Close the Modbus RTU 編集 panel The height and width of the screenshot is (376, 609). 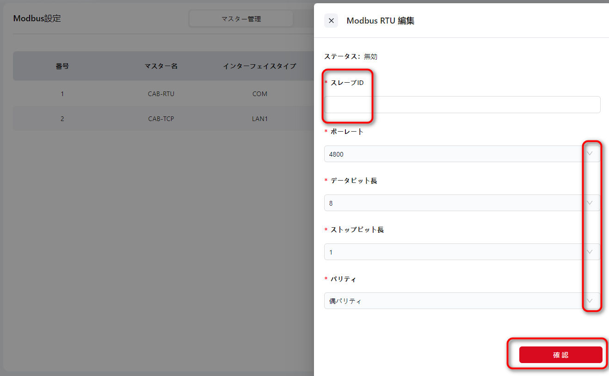[331, 21]
